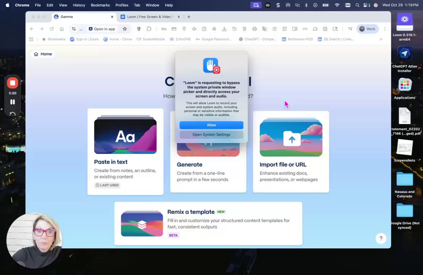The image size is (423, 275).
Task: Open the History menu
Action: [x=79, y=5]
